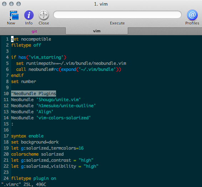The image size is (202, 187).
Task: Click the 'call neobundle#rc' line
Action: pyautogui.click(x=69, y=69)
